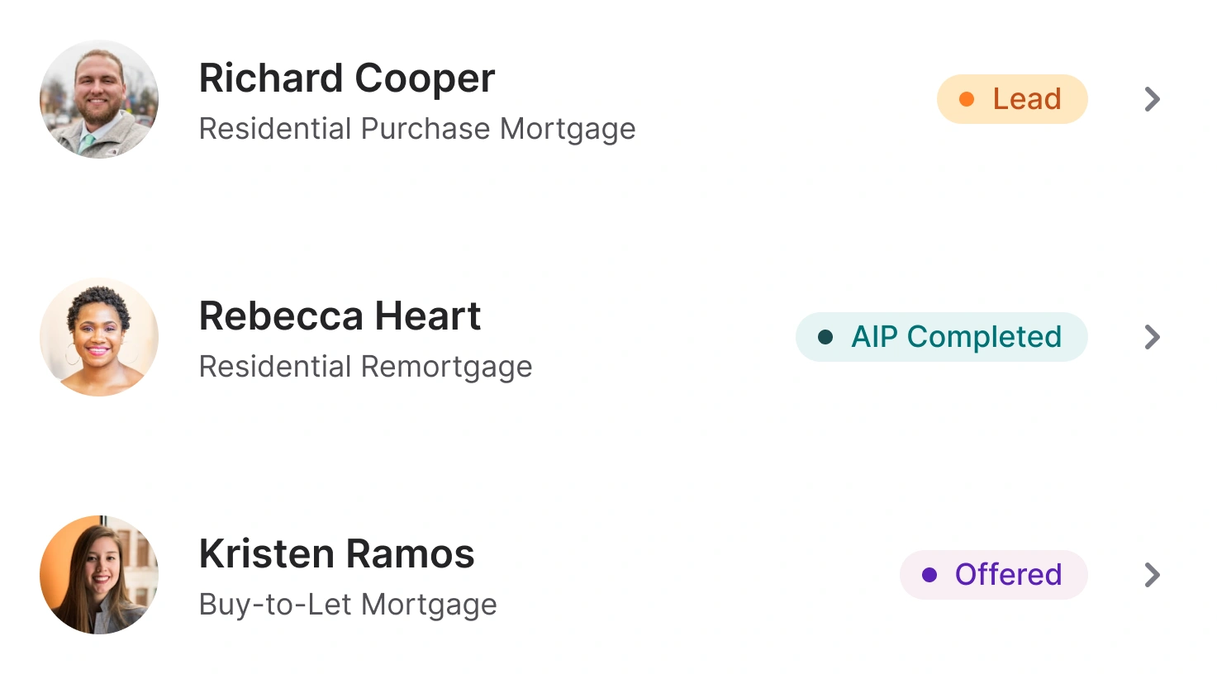Click Rebecca Heart's profile avatar
This screenshot has height=674, width=1217.
click(x=98, y=337)
